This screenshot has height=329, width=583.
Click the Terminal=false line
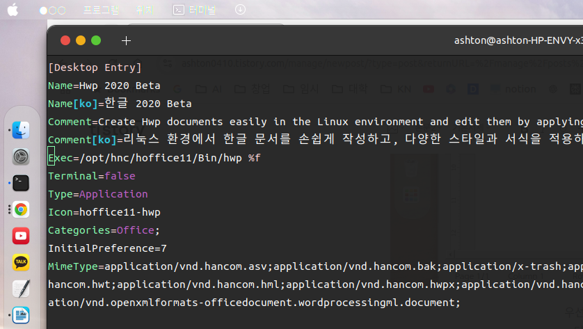[x=91, y=176]
